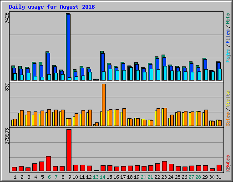The width and height of the screenshot is (233, 182).
Task: Select day label 9 on the x-axis
Action: pos(70,177)
